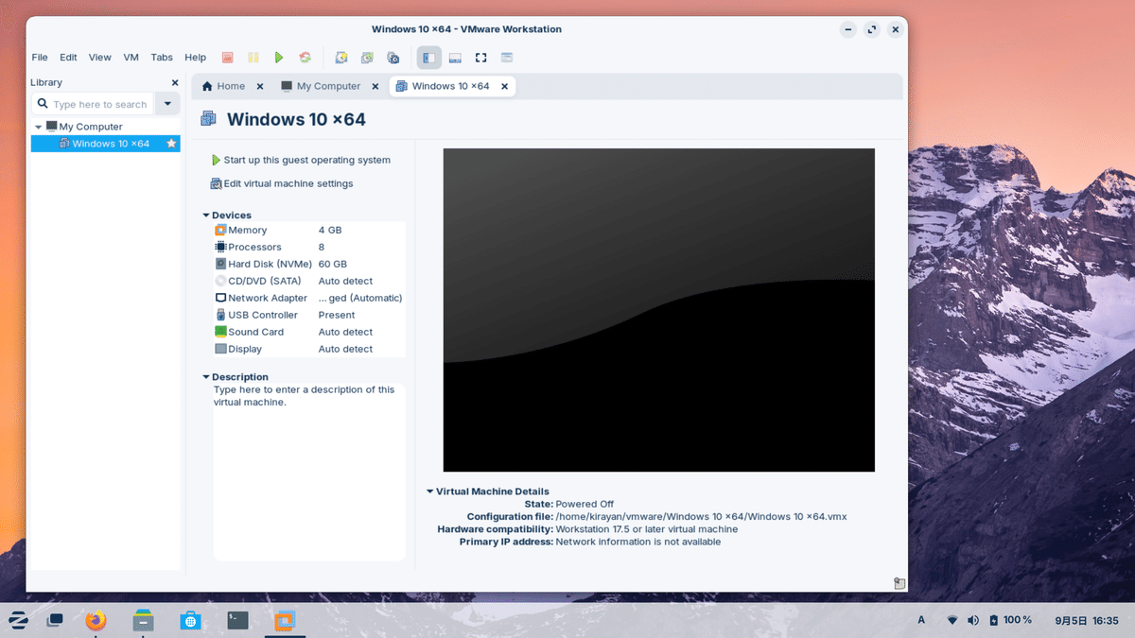Edit virtual machine settings

(x=282, y=183)
